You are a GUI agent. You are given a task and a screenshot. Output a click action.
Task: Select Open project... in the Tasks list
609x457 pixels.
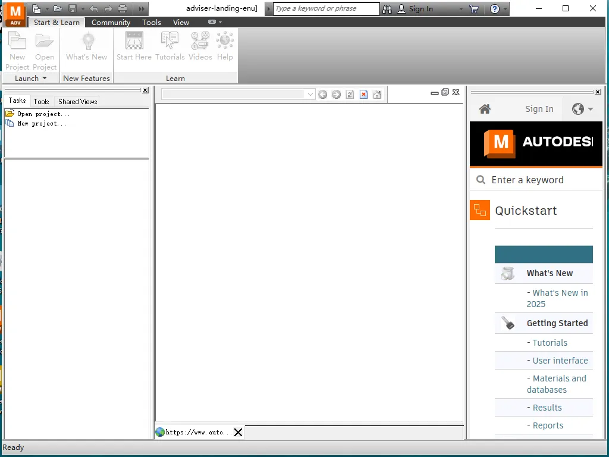tap(43, 114)
